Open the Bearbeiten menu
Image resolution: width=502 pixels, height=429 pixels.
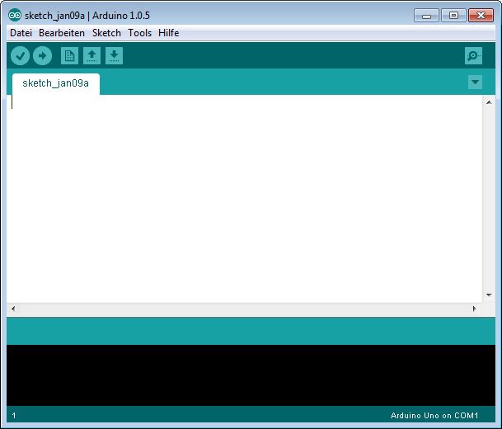(62, 33)
